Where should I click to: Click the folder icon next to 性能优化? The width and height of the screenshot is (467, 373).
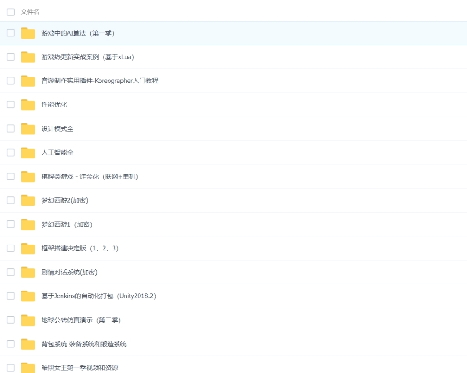pos(27,104)
